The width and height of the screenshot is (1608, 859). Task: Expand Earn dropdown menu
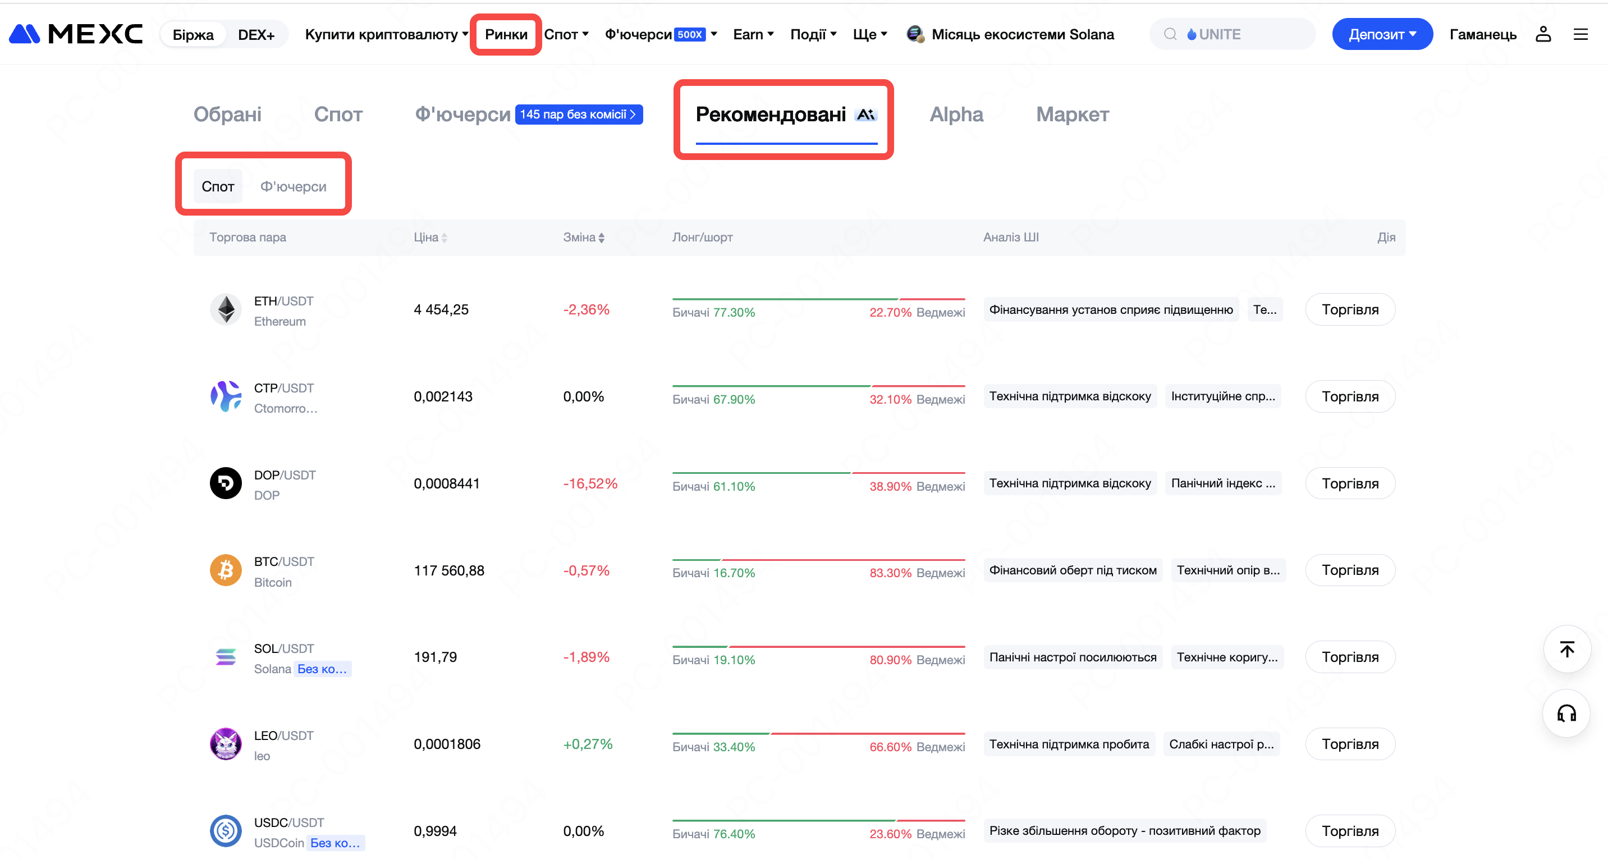[x=753, y=34]
